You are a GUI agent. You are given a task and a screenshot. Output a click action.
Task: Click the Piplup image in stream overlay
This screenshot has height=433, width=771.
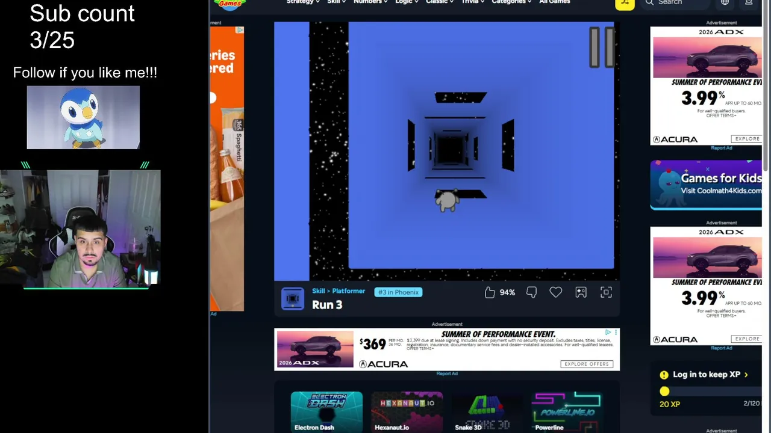[83, 117]
